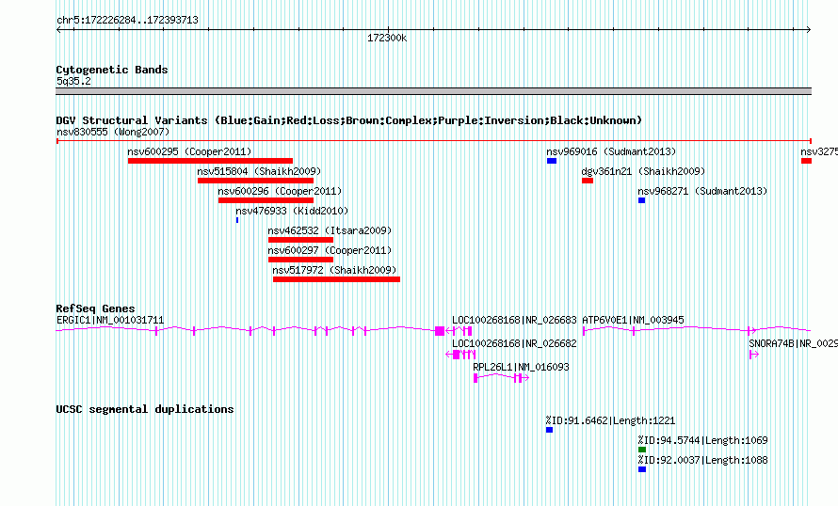Click the RefSeq Genes track title

click(x=95, y=308)
